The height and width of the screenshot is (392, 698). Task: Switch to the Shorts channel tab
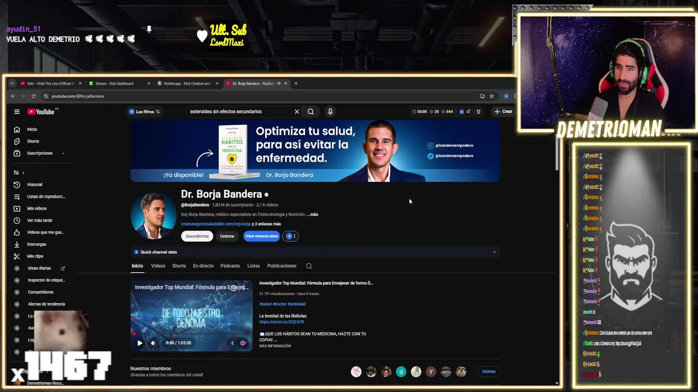[x=179, y=266]
